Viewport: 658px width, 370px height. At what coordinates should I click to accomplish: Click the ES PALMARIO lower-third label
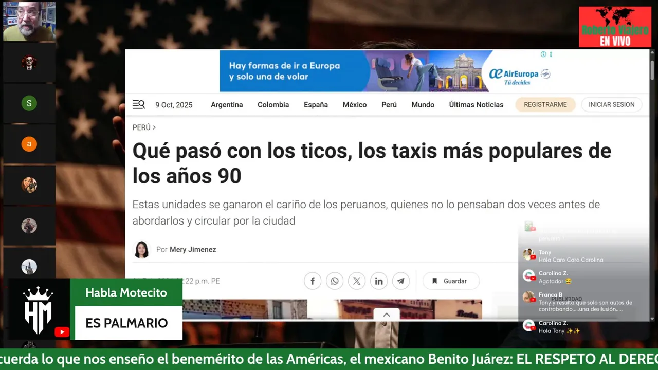[x=126, y=323]
